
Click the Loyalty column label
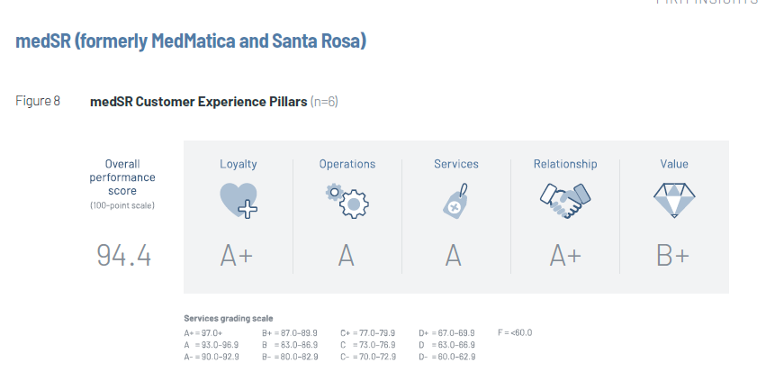click(239, 164)
